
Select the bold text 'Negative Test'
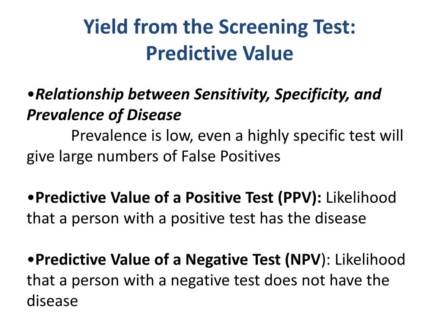coord(233,259)
